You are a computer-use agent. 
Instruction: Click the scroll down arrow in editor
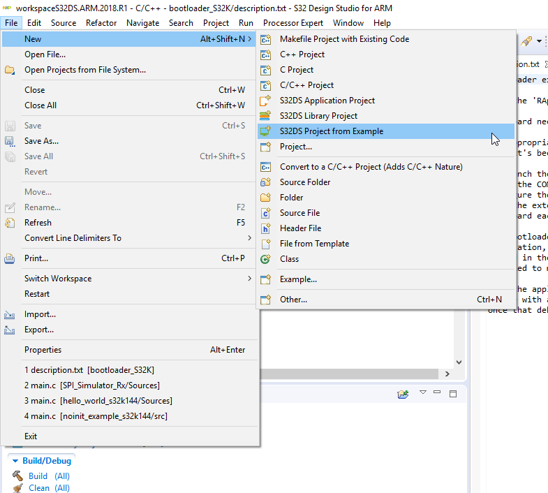coord(459,362)
